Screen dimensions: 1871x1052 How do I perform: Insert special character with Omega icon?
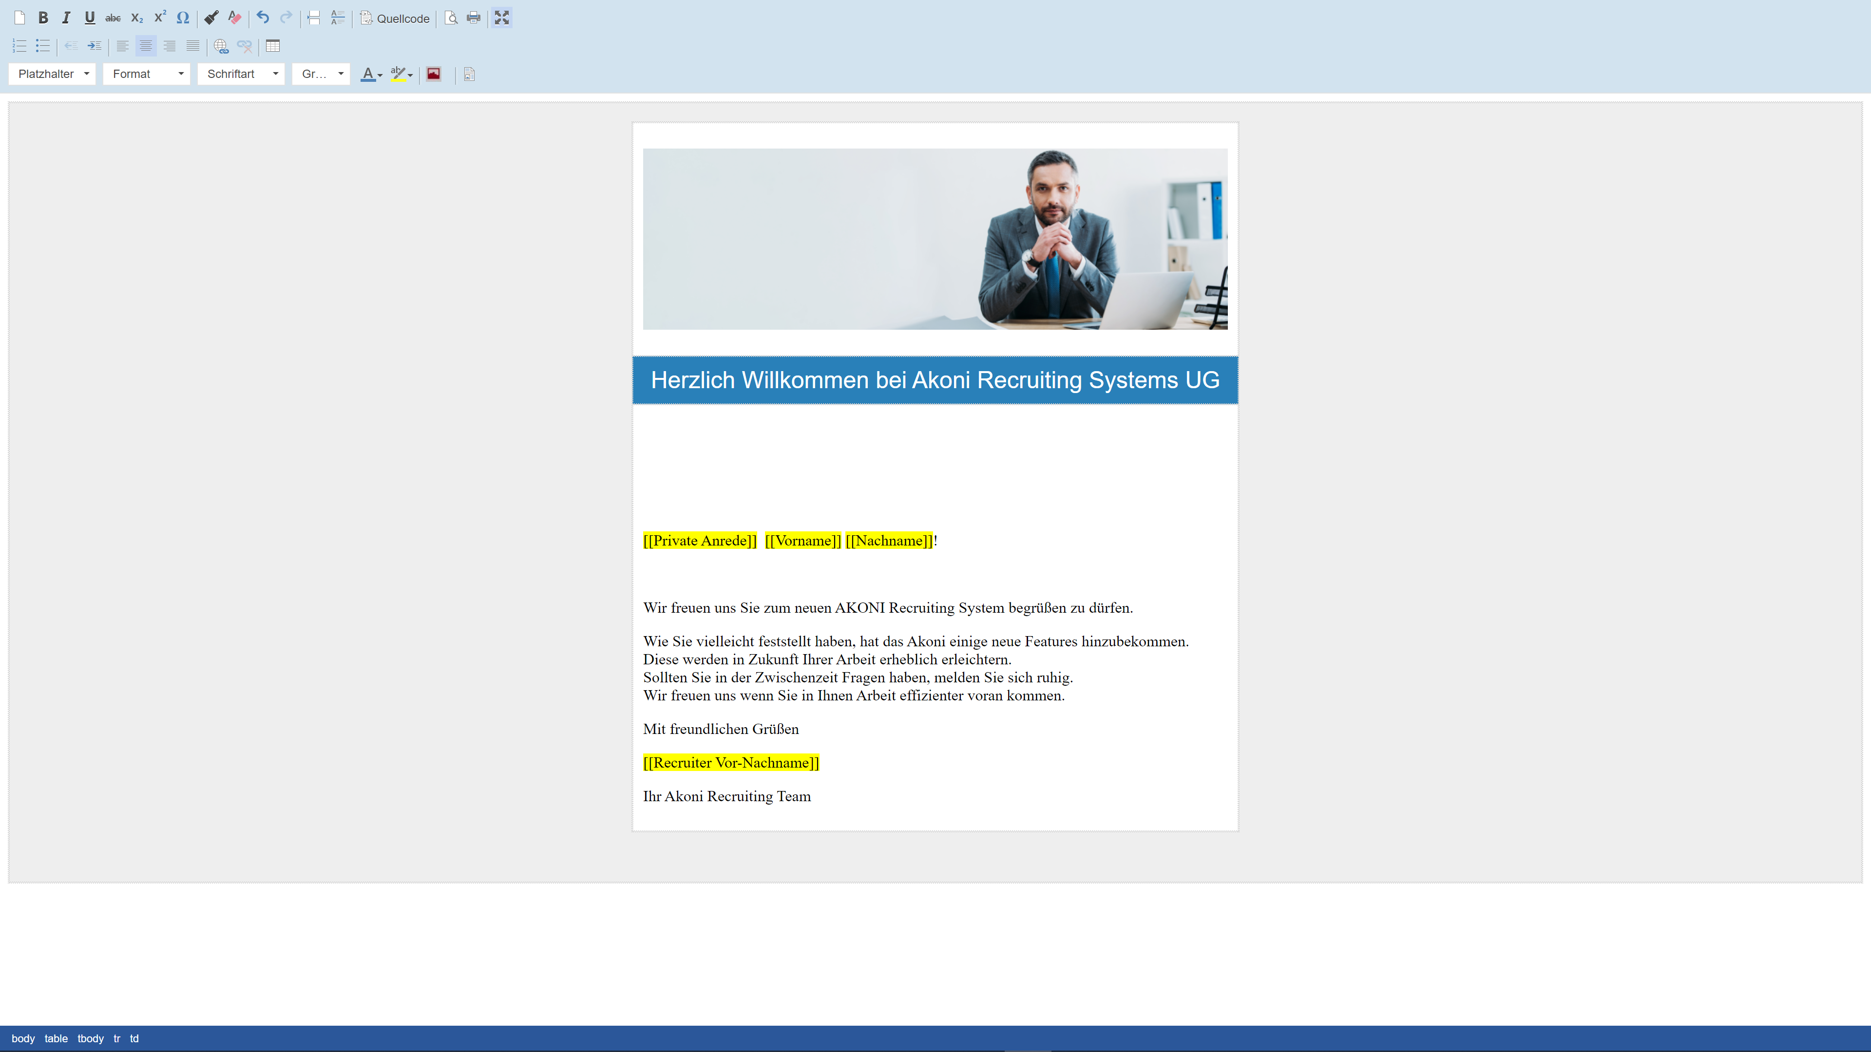(183, 18)
